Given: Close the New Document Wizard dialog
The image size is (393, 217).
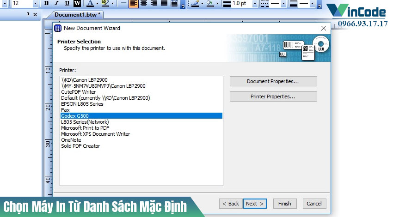Looking at the screenshot, I should pyautogui.click(x=324, y=28).
